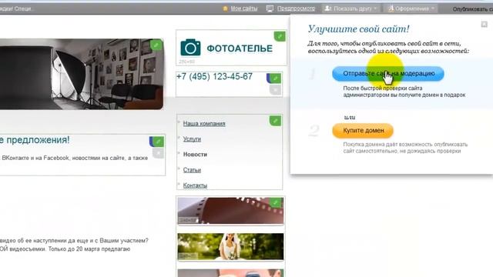The height and width of the screenshot is (277, 493).
Task: Open the Контакты menu link
Action: coord(195,185)
